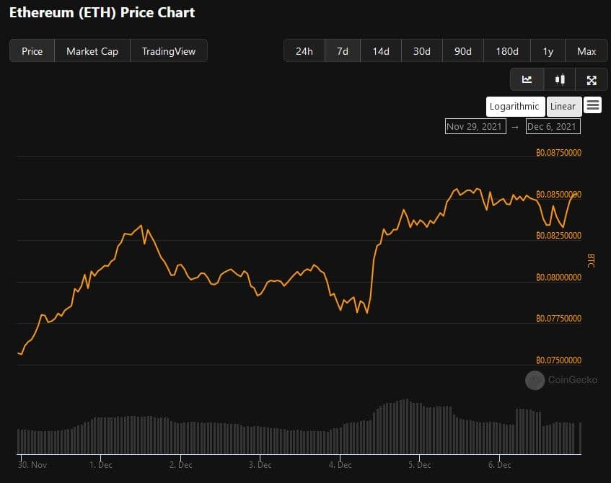Select the Price tab

(x=32, y=51)
